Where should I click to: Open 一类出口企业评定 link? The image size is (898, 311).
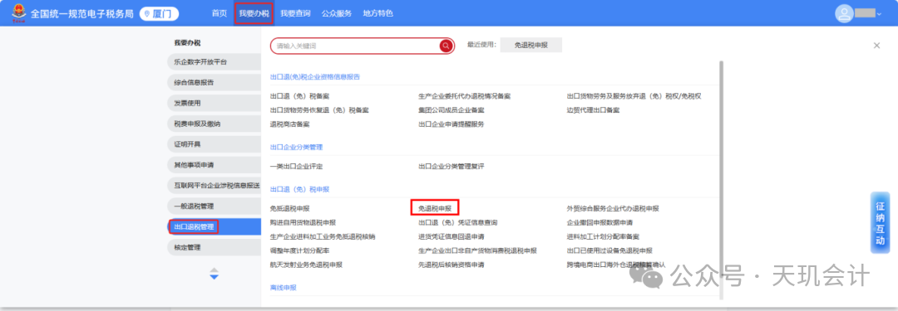pos(296,167)
